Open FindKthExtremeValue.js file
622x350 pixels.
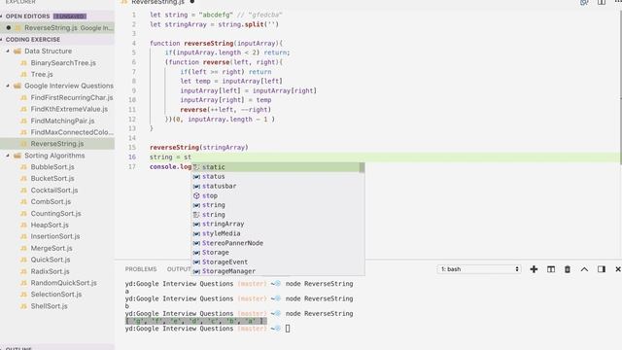point(69,109)
